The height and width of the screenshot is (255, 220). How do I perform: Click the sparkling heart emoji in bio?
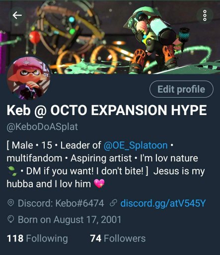point(99,184)
